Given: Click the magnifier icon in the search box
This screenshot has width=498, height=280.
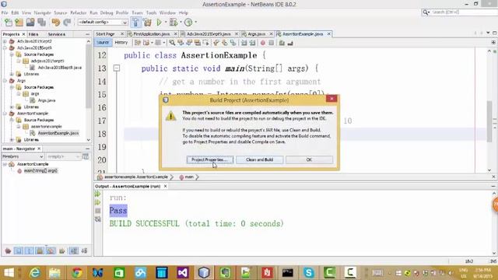Looking at the screenshot, I should pyautogui.click(x=426, y=12).
